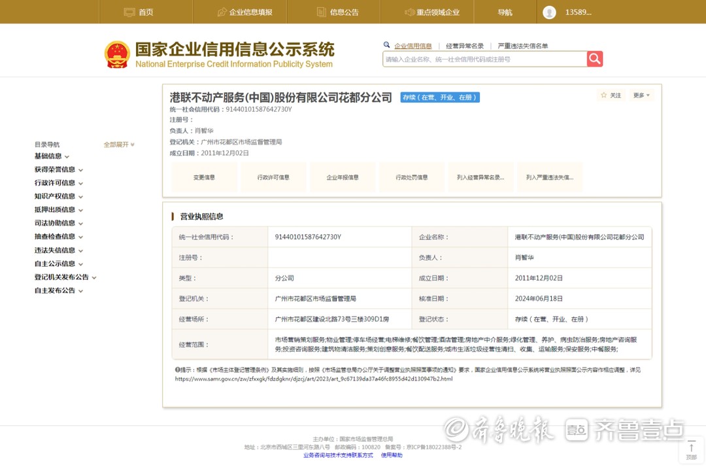Expand 自主公示信息 in sidebar
Viewport: 706px width, 467px height.
(59, 264)
